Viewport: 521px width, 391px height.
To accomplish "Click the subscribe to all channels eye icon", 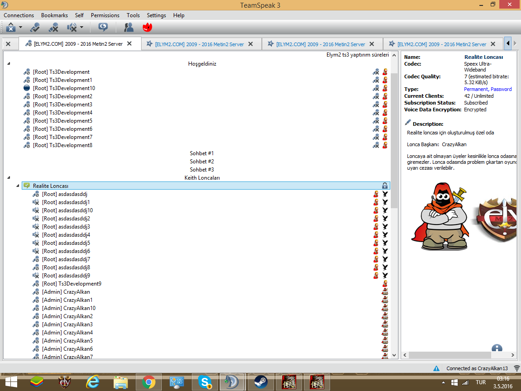I will [x=103, y=27].
